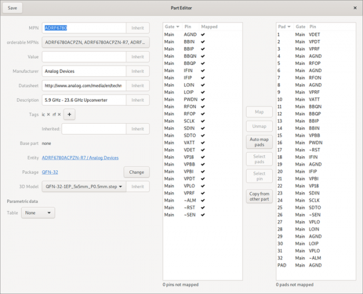Sort pads by Pad column header
The image size is (363, 294).
tap(283, 27)
